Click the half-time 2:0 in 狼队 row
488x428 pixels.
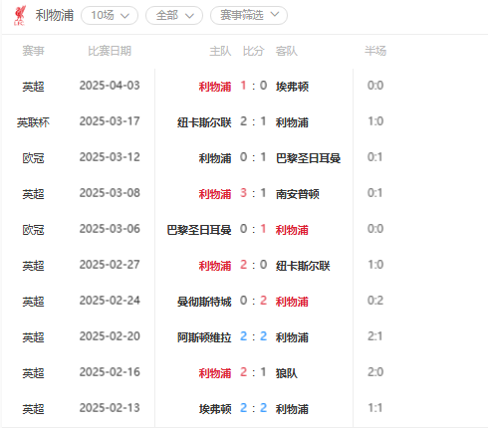click(x=375, y=372)
